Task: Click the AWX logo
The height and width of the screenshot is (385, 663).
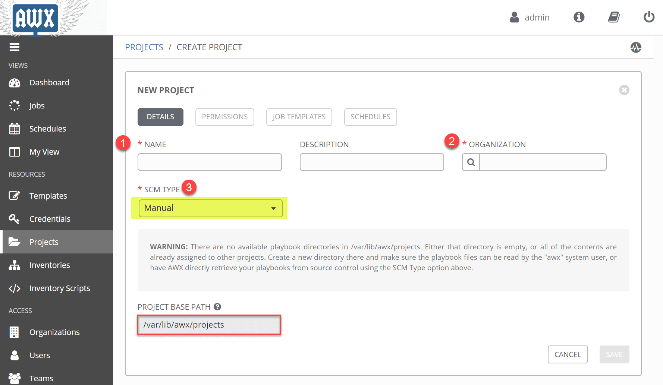Action: 35,18
